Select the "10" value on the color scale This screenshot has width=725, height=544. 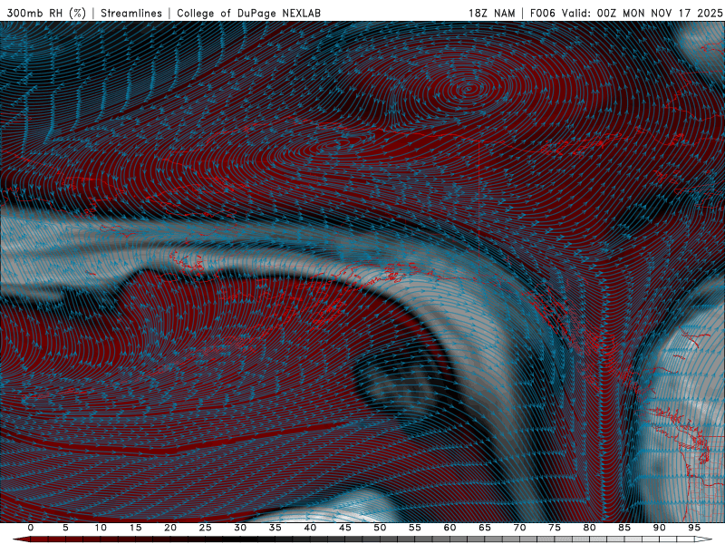[x=101, y=528]
